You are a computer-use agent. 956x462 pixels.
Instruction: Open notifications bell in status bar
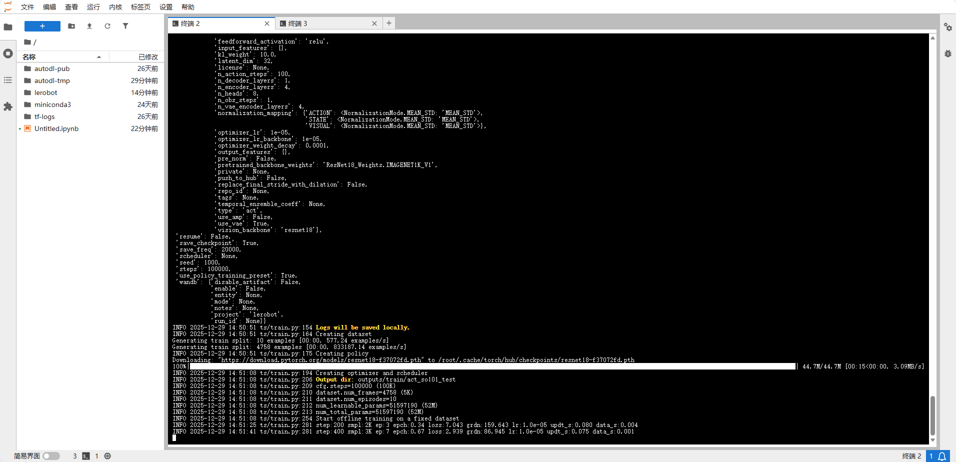click(x=942, y=456)
